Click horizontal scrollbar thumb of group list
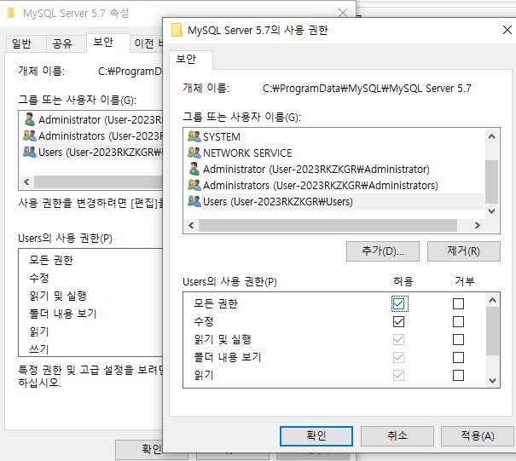The height and width of the screenshot is (461, 516). pyautogui.click(x=328, y=225)
